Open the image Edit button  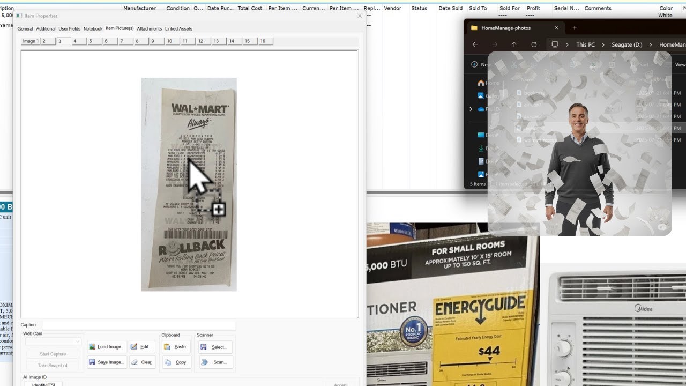[142, 347]
